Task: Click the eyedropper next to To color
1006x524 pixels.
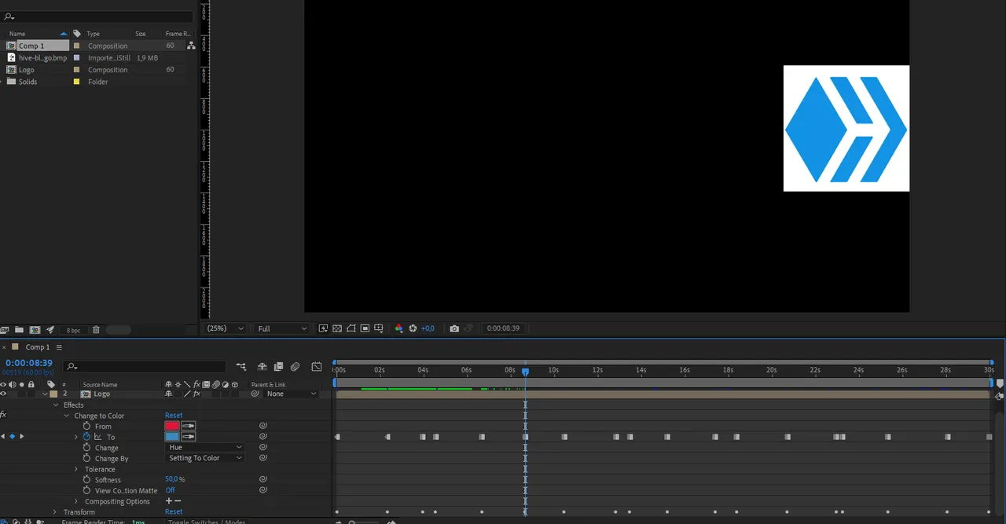Action: click(x=189, y=436)
